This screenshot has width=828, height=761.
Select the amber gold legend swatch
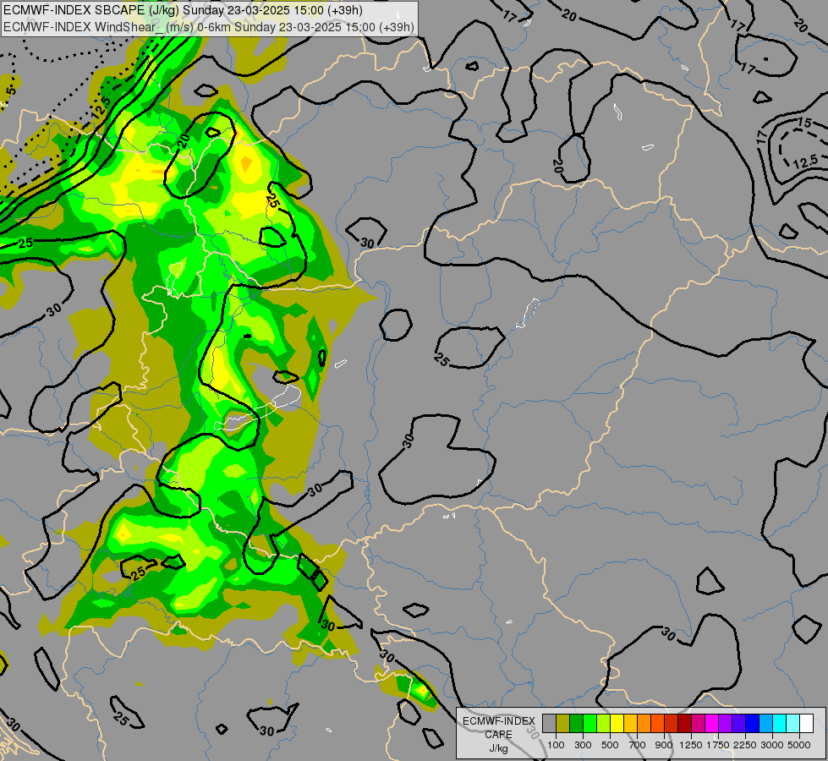click(x=630, y=723)
